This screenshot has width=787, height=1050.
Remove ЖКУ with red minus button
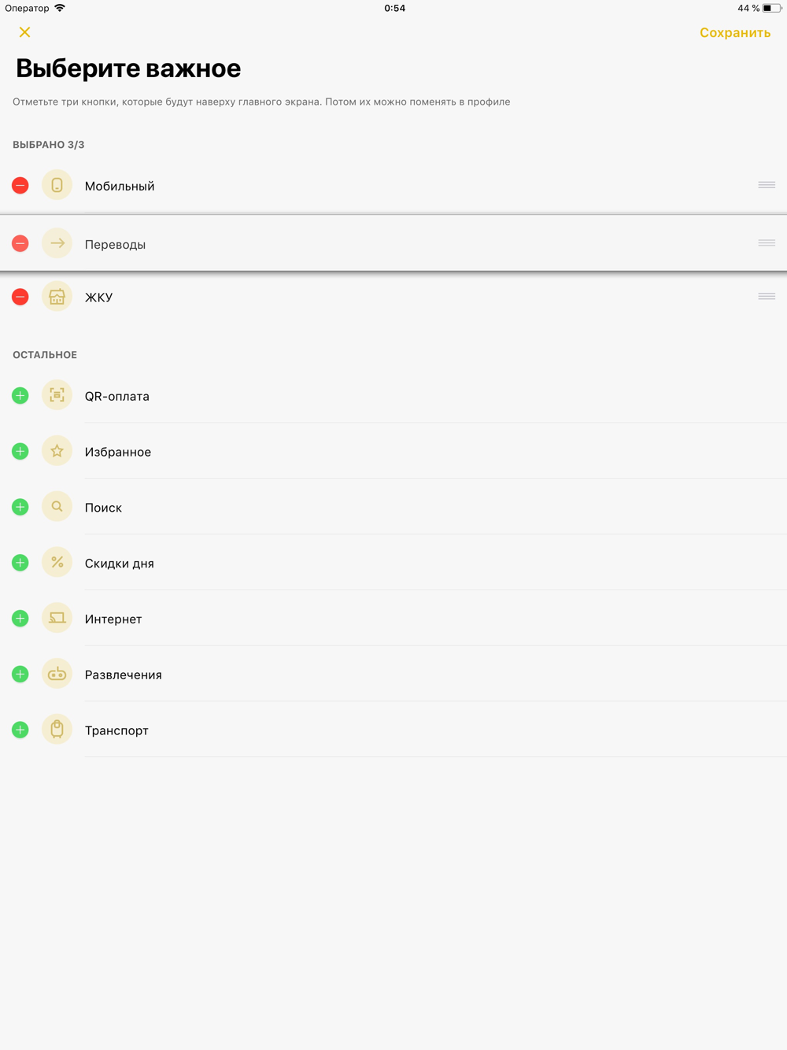20,297
